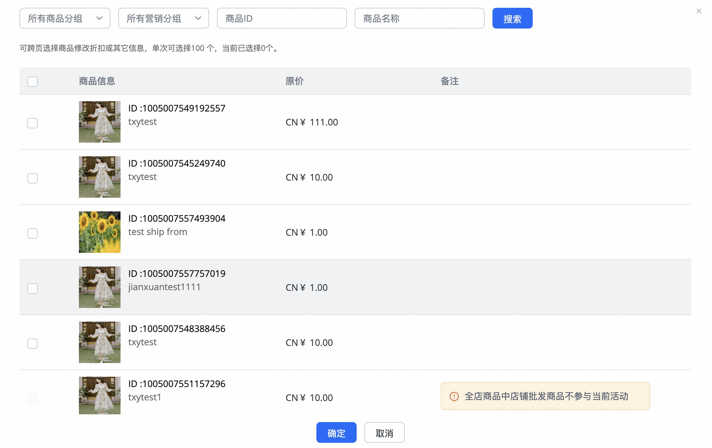Click the chevron arrow on 所有营销分组
712x448 pixels.
(198, 18)
